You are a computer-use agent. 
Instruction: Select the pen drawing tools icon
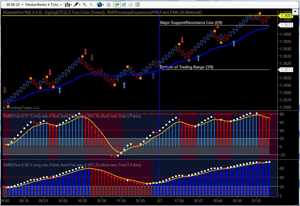coord(76,5)
